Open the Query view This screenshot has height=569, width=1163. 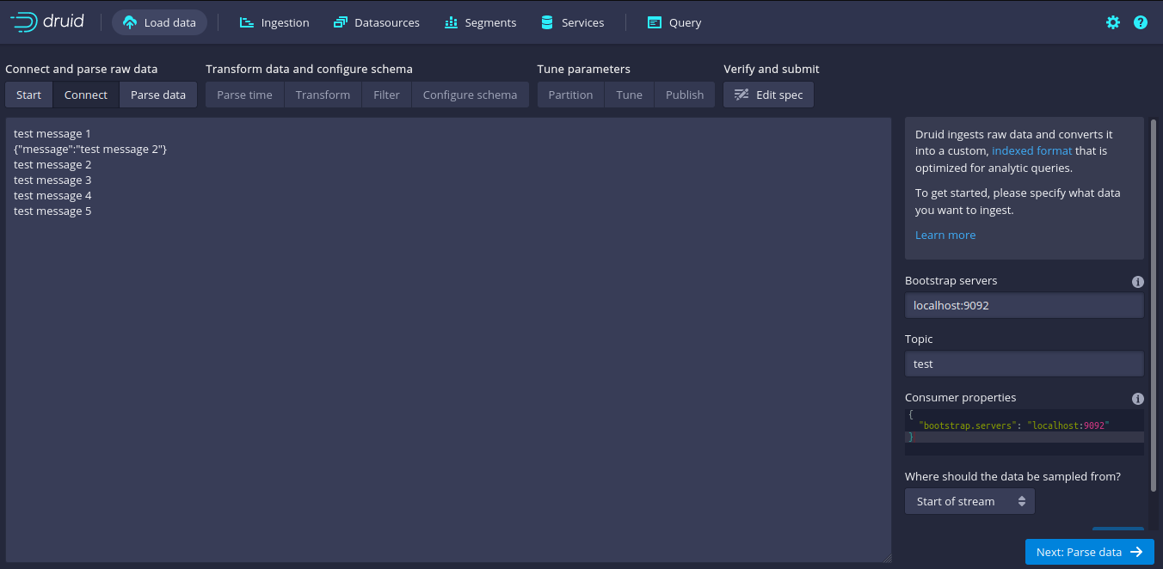[674, 22]
